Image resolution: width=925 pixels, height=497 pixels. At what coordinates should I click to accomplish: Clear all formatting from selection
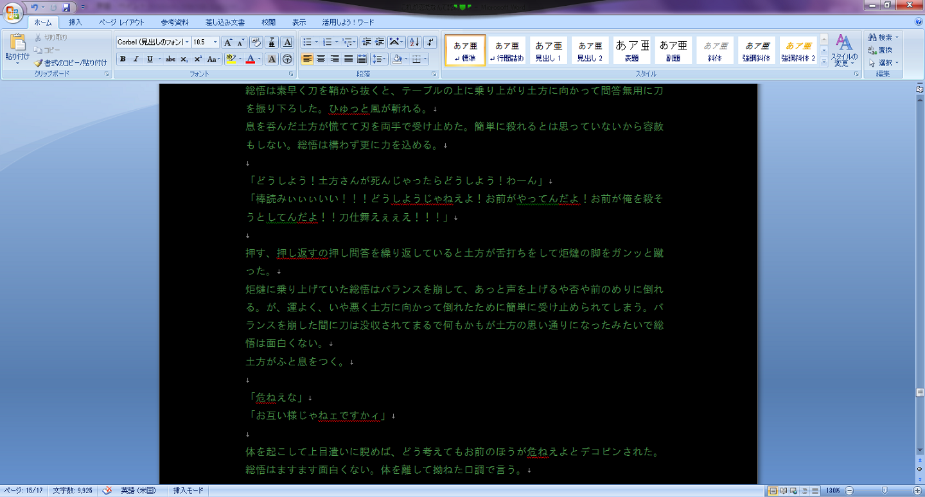click(256, 42)
